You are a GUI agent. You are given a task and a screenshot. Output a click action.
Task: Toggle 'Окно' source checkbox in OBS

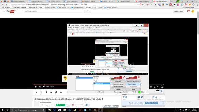coord(94,78)
